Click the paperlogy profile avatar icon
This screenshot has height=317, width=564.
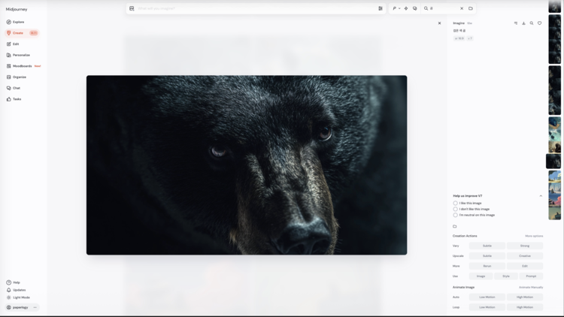tap(8, 308)
